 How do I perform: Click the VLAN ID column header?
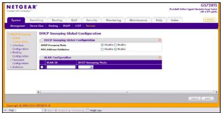coord(52,63)
